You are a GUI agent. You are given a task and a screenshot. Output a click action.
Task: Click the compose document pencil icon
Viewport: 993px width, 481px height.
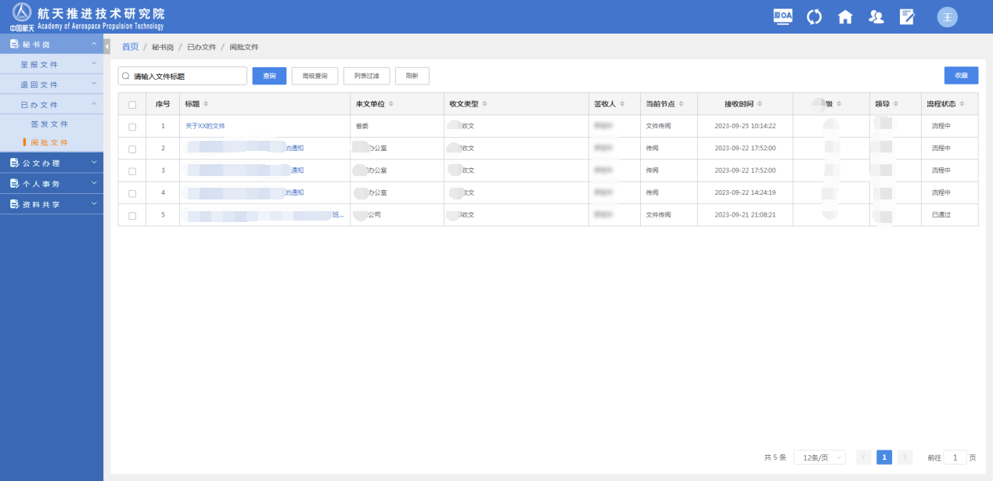907,16
